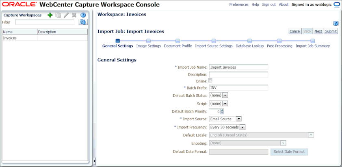Image resolution: width=342 pixels, height=167 pixels.
Task: Increase Default Batch Priority with up arrow
Action: pyautogui.click(x=222, y=110)
